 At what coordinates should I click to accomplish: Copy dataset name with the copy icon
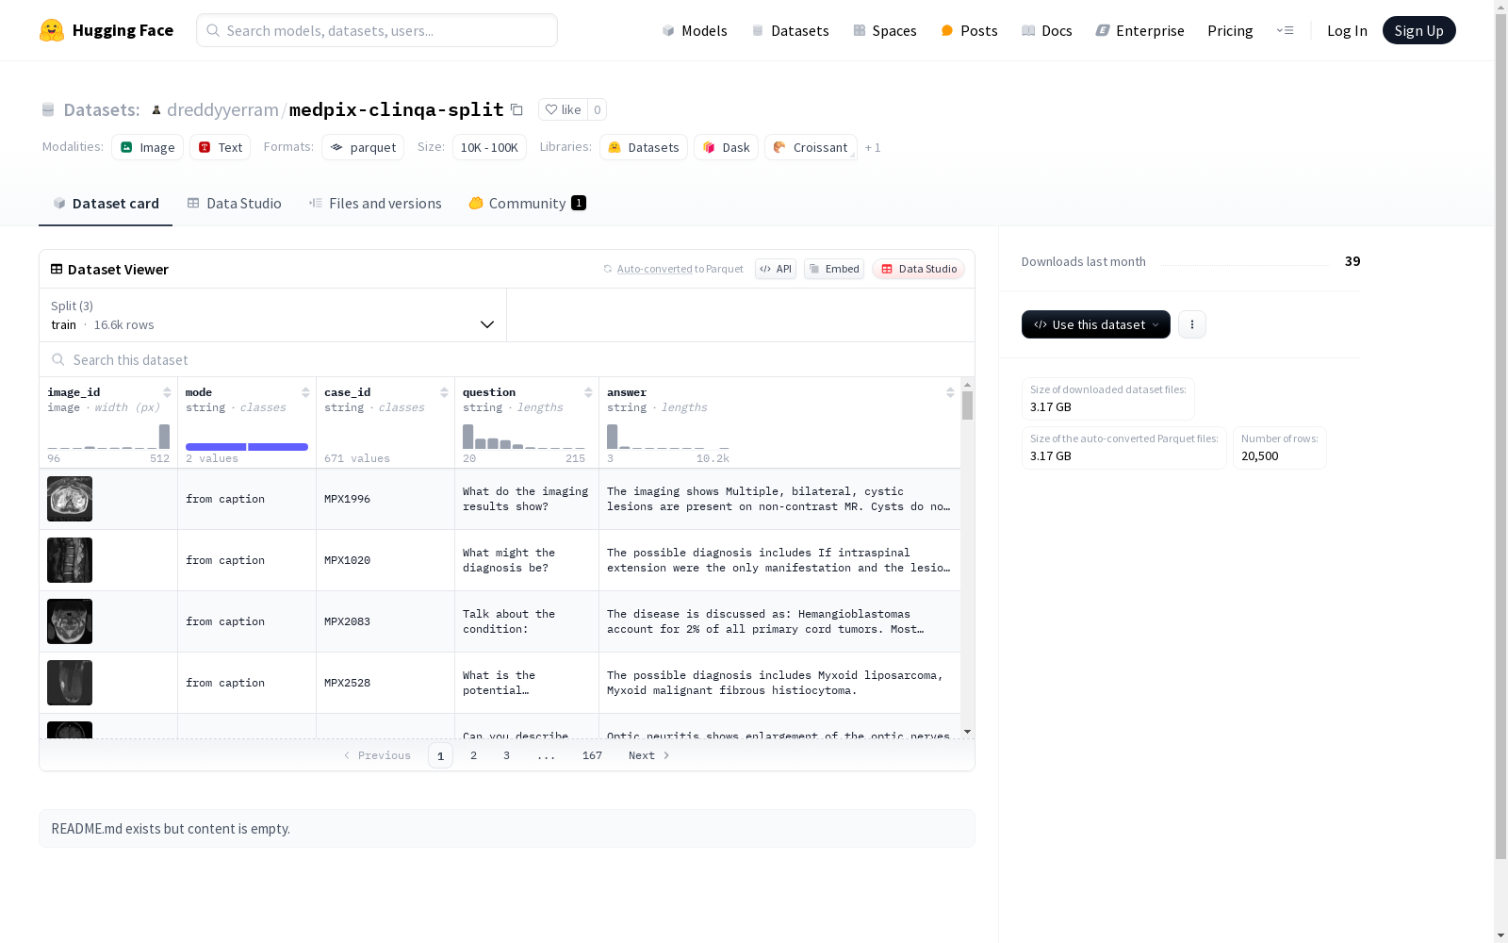pos(516,109)
